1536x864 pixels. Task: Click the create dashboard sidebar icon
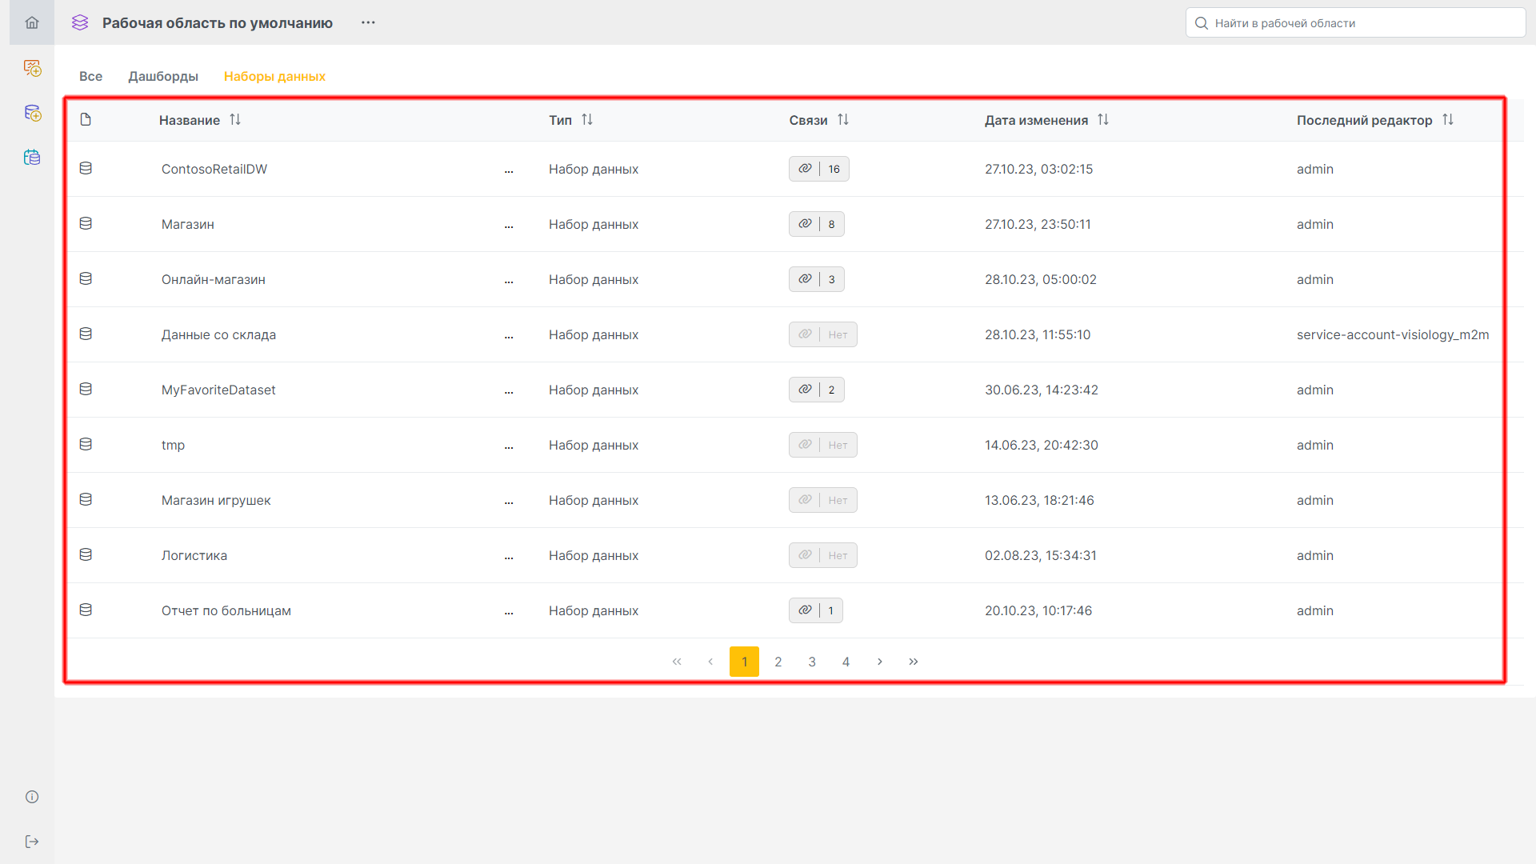coord(32,68)
